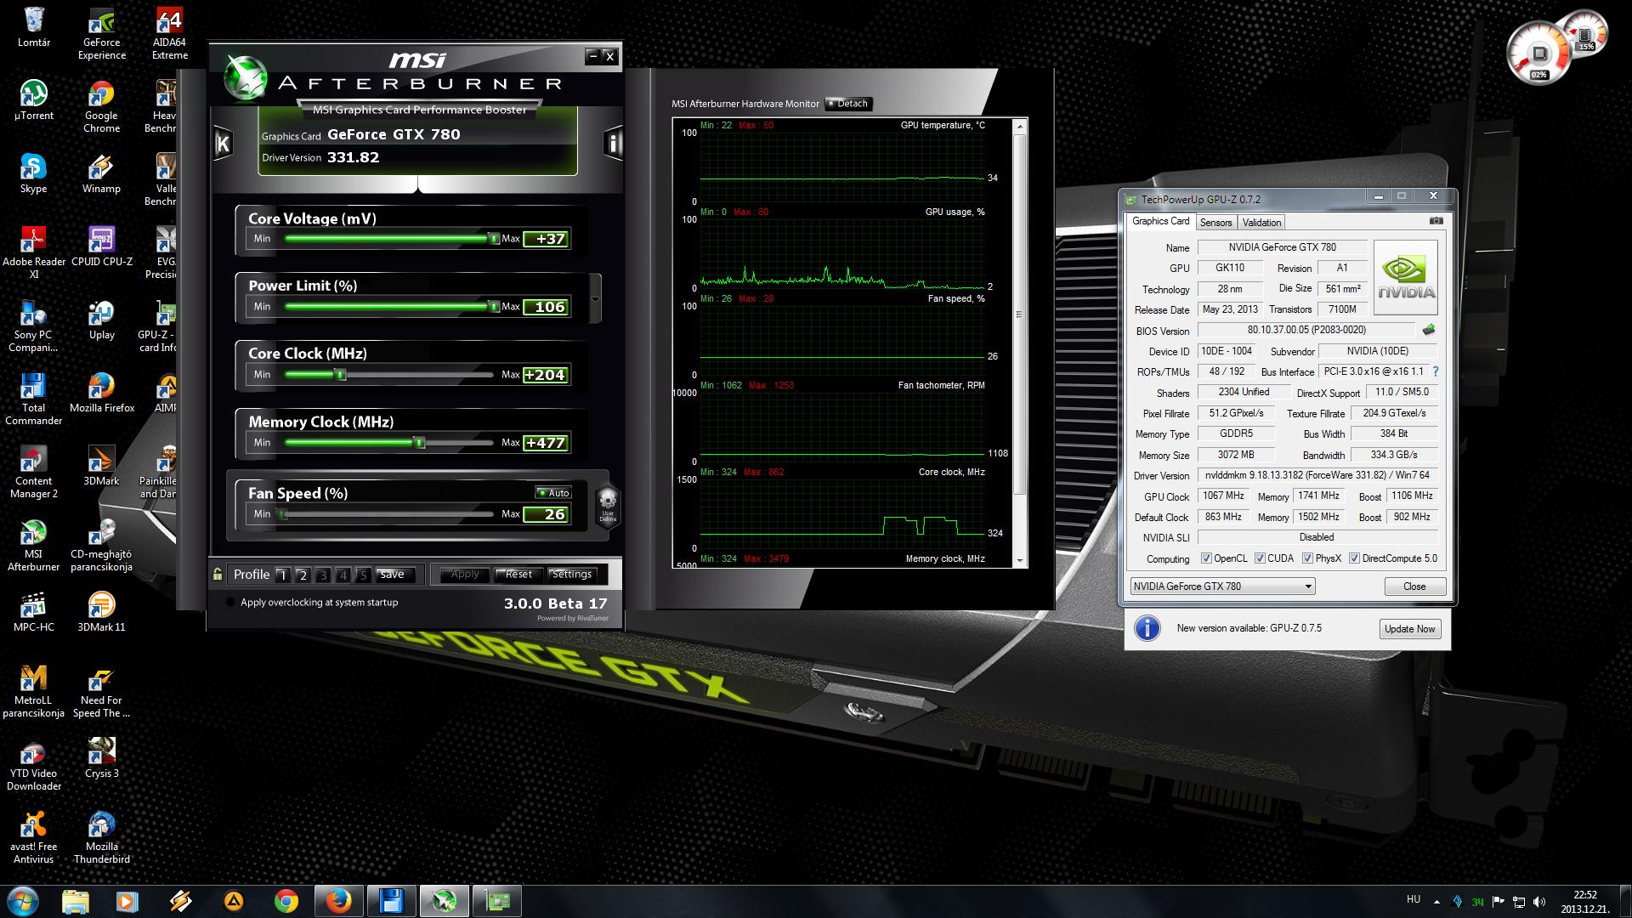
Task: Open Google Chrome desktop icon
Action: (102, 107)
